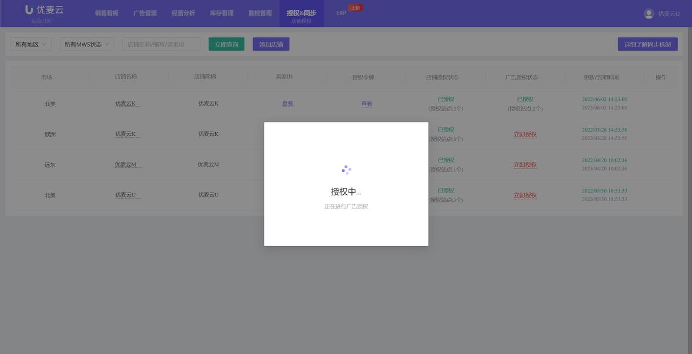Open the 所有地区 region dropdown
The image size is (692, 354).
31,44
